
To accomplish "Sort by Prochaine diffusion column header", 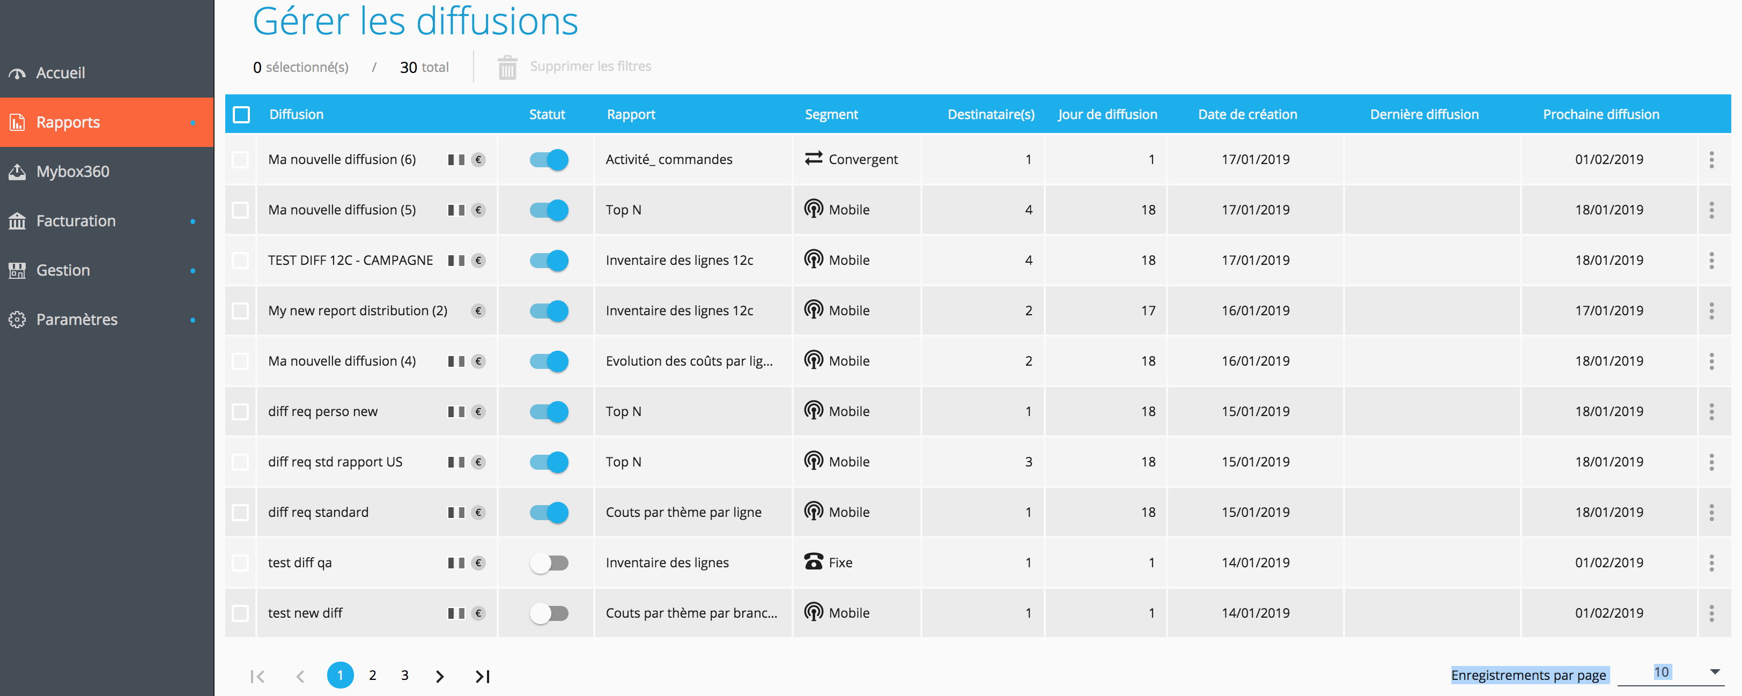I will pos(1600,114).
